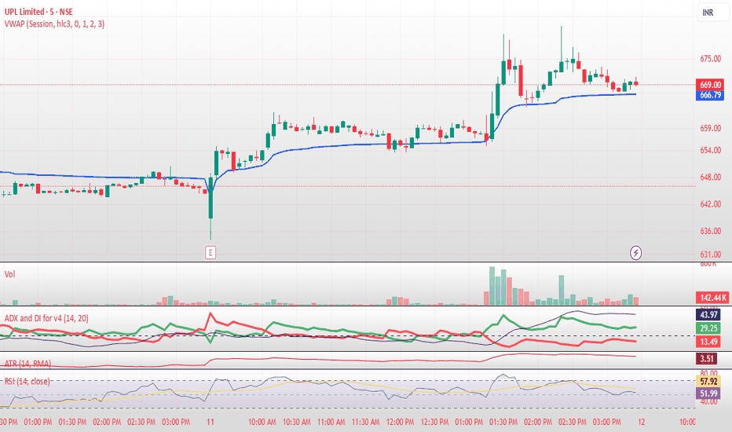Click the UPL Limited · 5 · NSE title

coord(38,12)
